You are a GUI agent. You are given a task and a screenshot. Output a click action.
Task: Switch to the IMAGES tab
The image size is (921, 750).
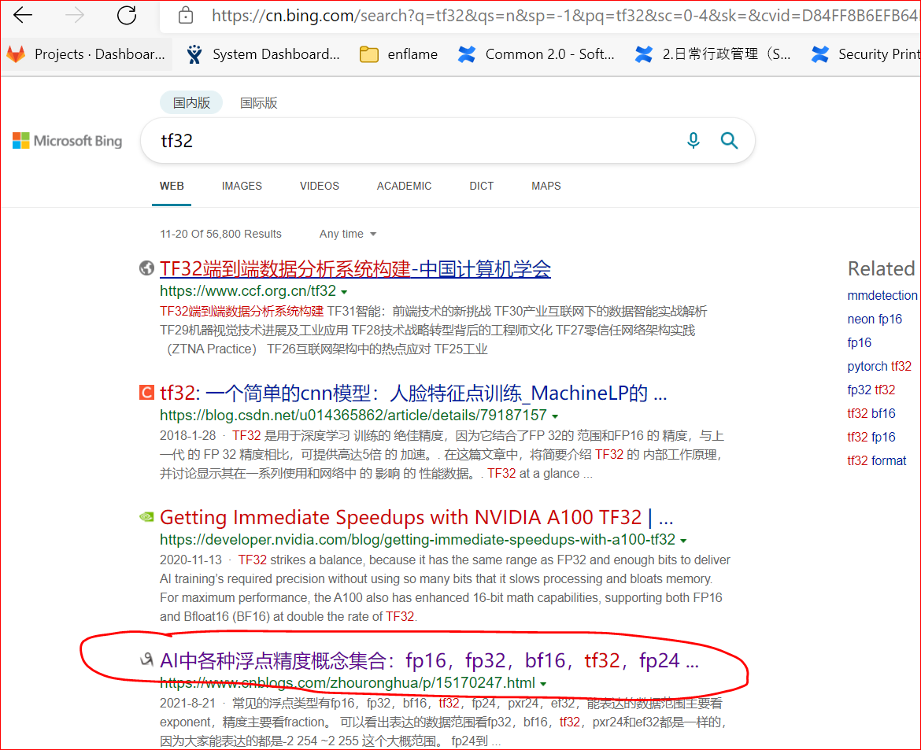click(x=242, y=187)
